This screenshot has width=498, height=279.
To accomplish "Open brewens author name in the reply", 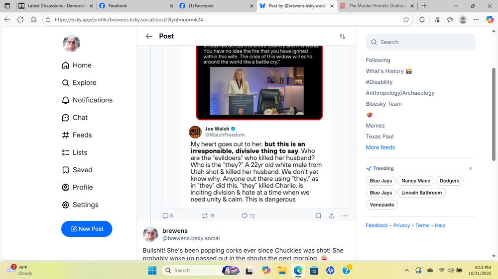I will 175,231.
